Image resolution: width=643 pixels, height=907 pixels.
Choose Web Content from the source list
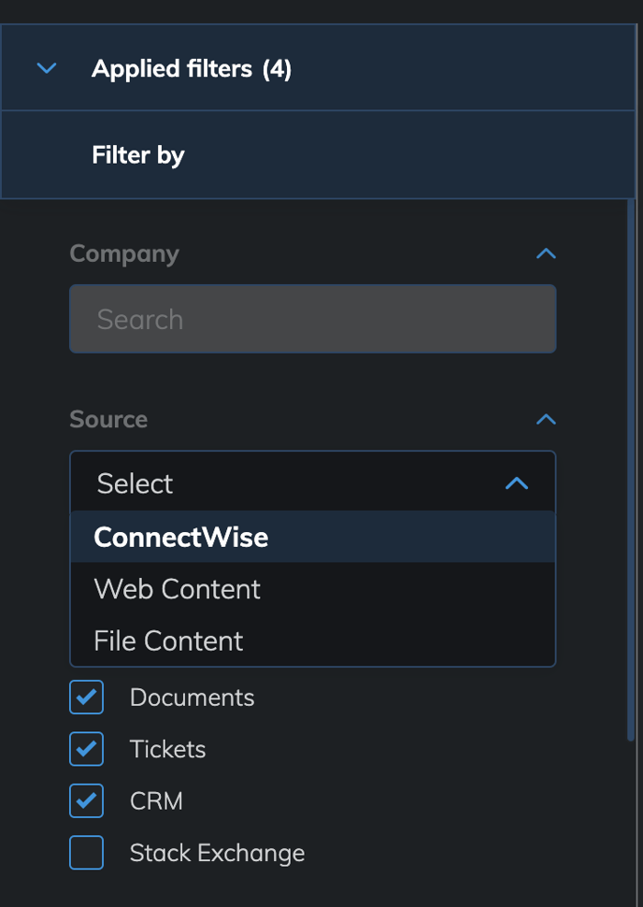pos(313,589)
